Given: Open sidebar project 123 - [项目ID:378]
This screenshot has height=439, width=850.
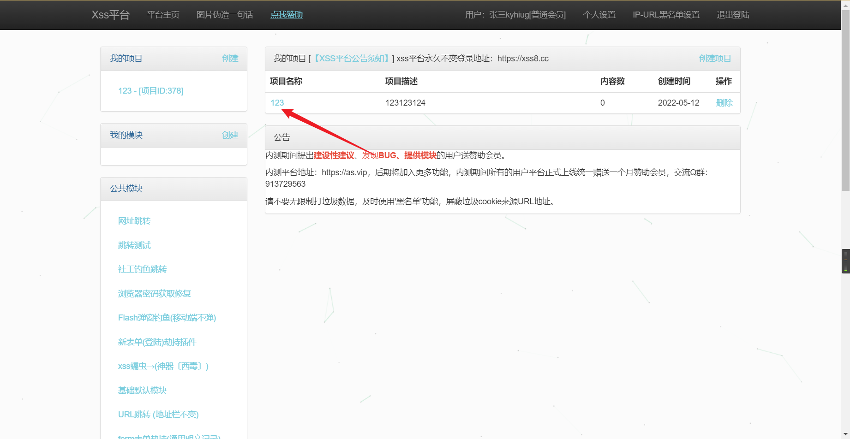Looking at the screenshot, I should point(151,91).
